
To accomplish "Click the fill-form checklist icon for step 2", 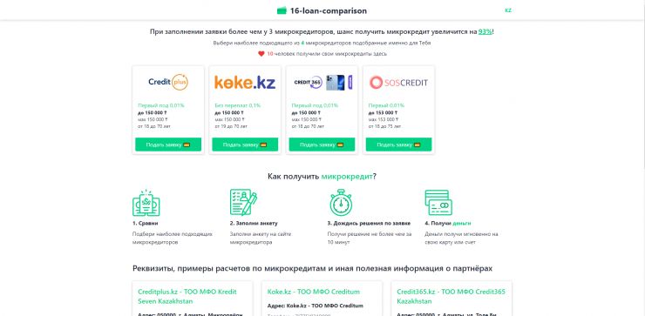I will 243,202.
